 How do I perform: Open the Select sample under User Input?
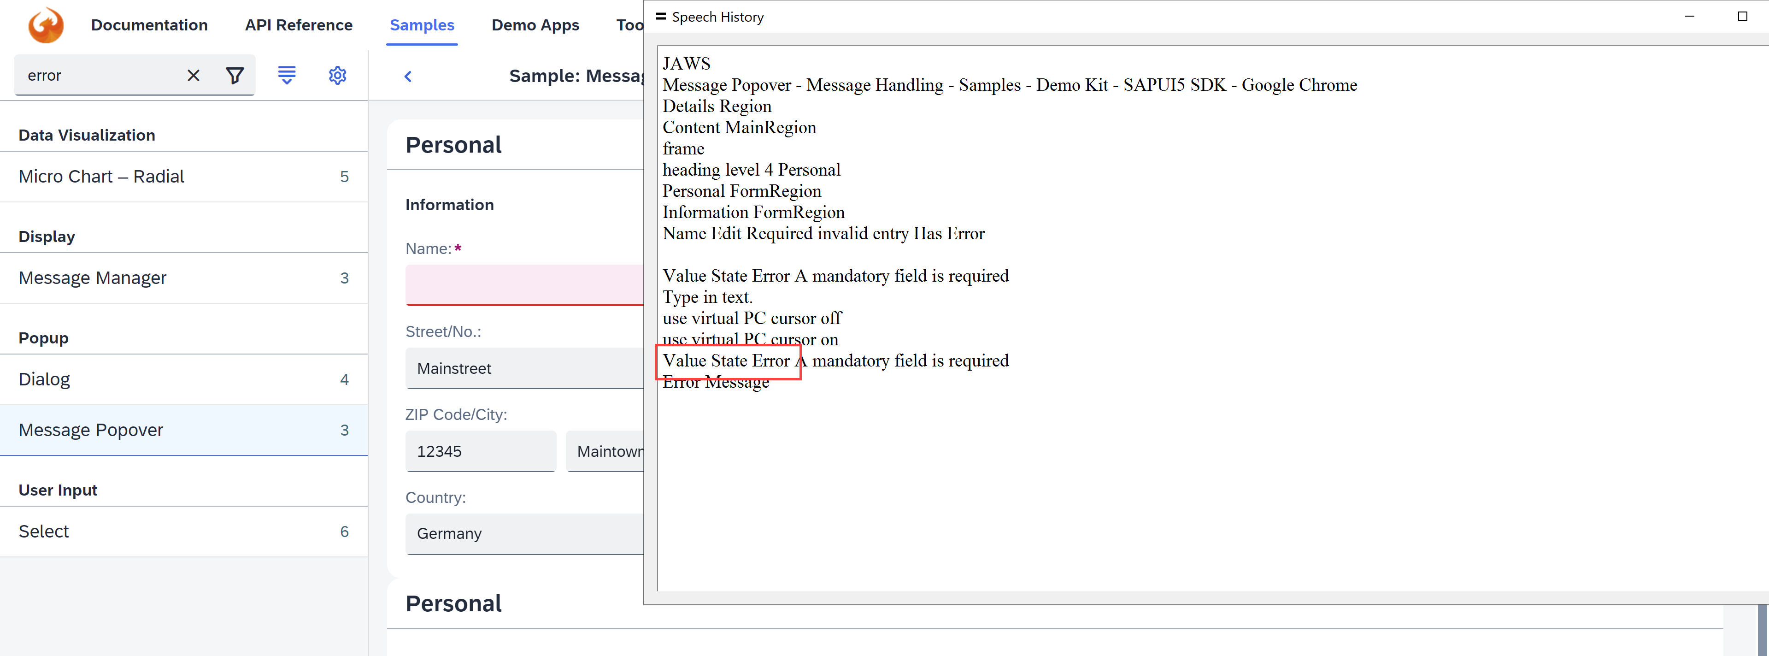pos(43,531)
